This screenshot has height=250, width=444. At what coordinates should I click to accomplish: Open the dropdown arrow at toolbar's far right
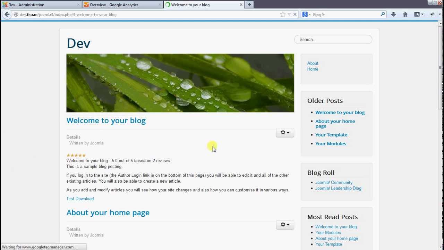(441, 15)
